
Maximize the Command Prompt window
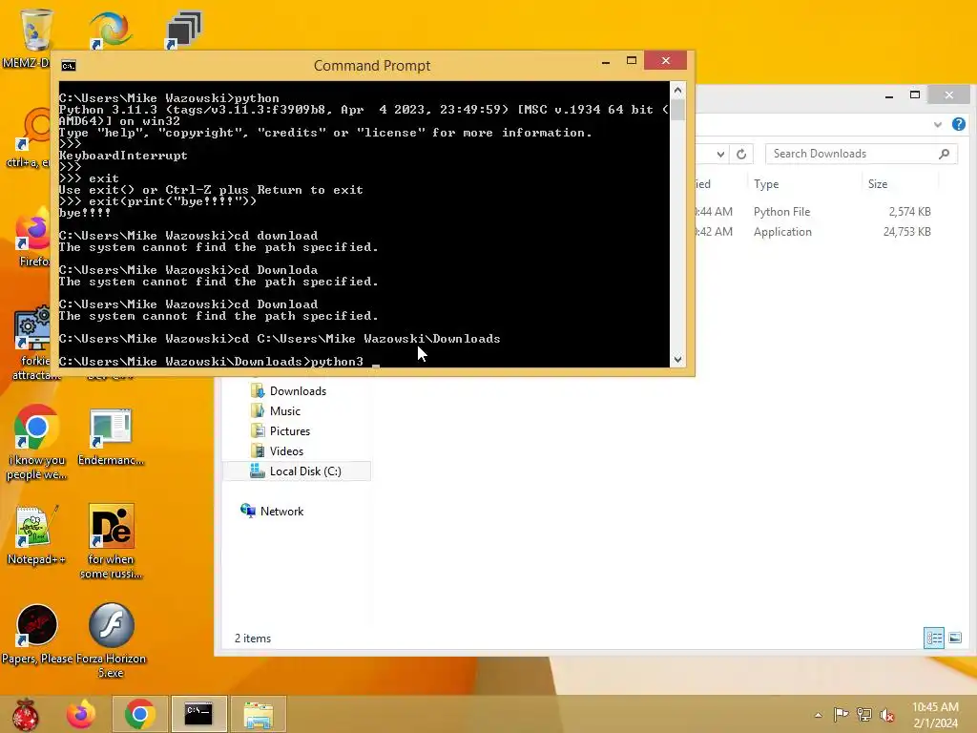[632, 60]
